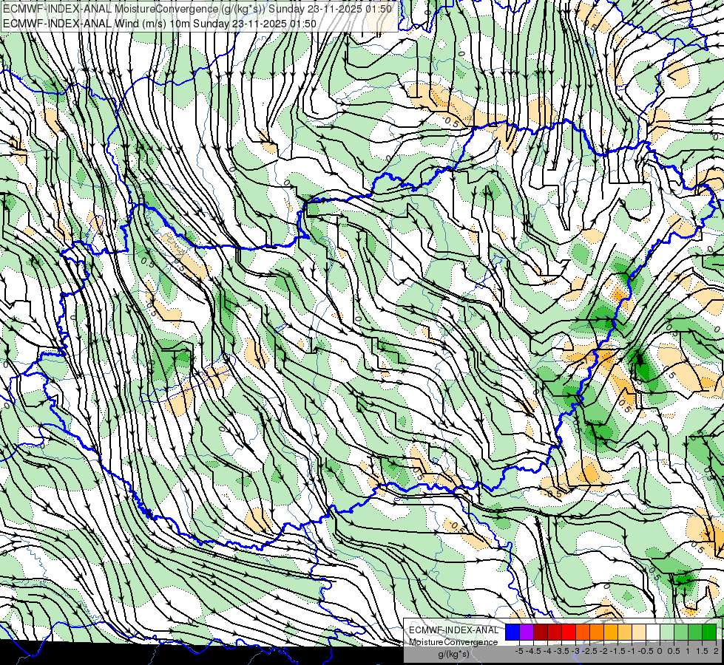Click the -4.5 legend scale value
Screen dimensions: 724x665
coord(533,651)
